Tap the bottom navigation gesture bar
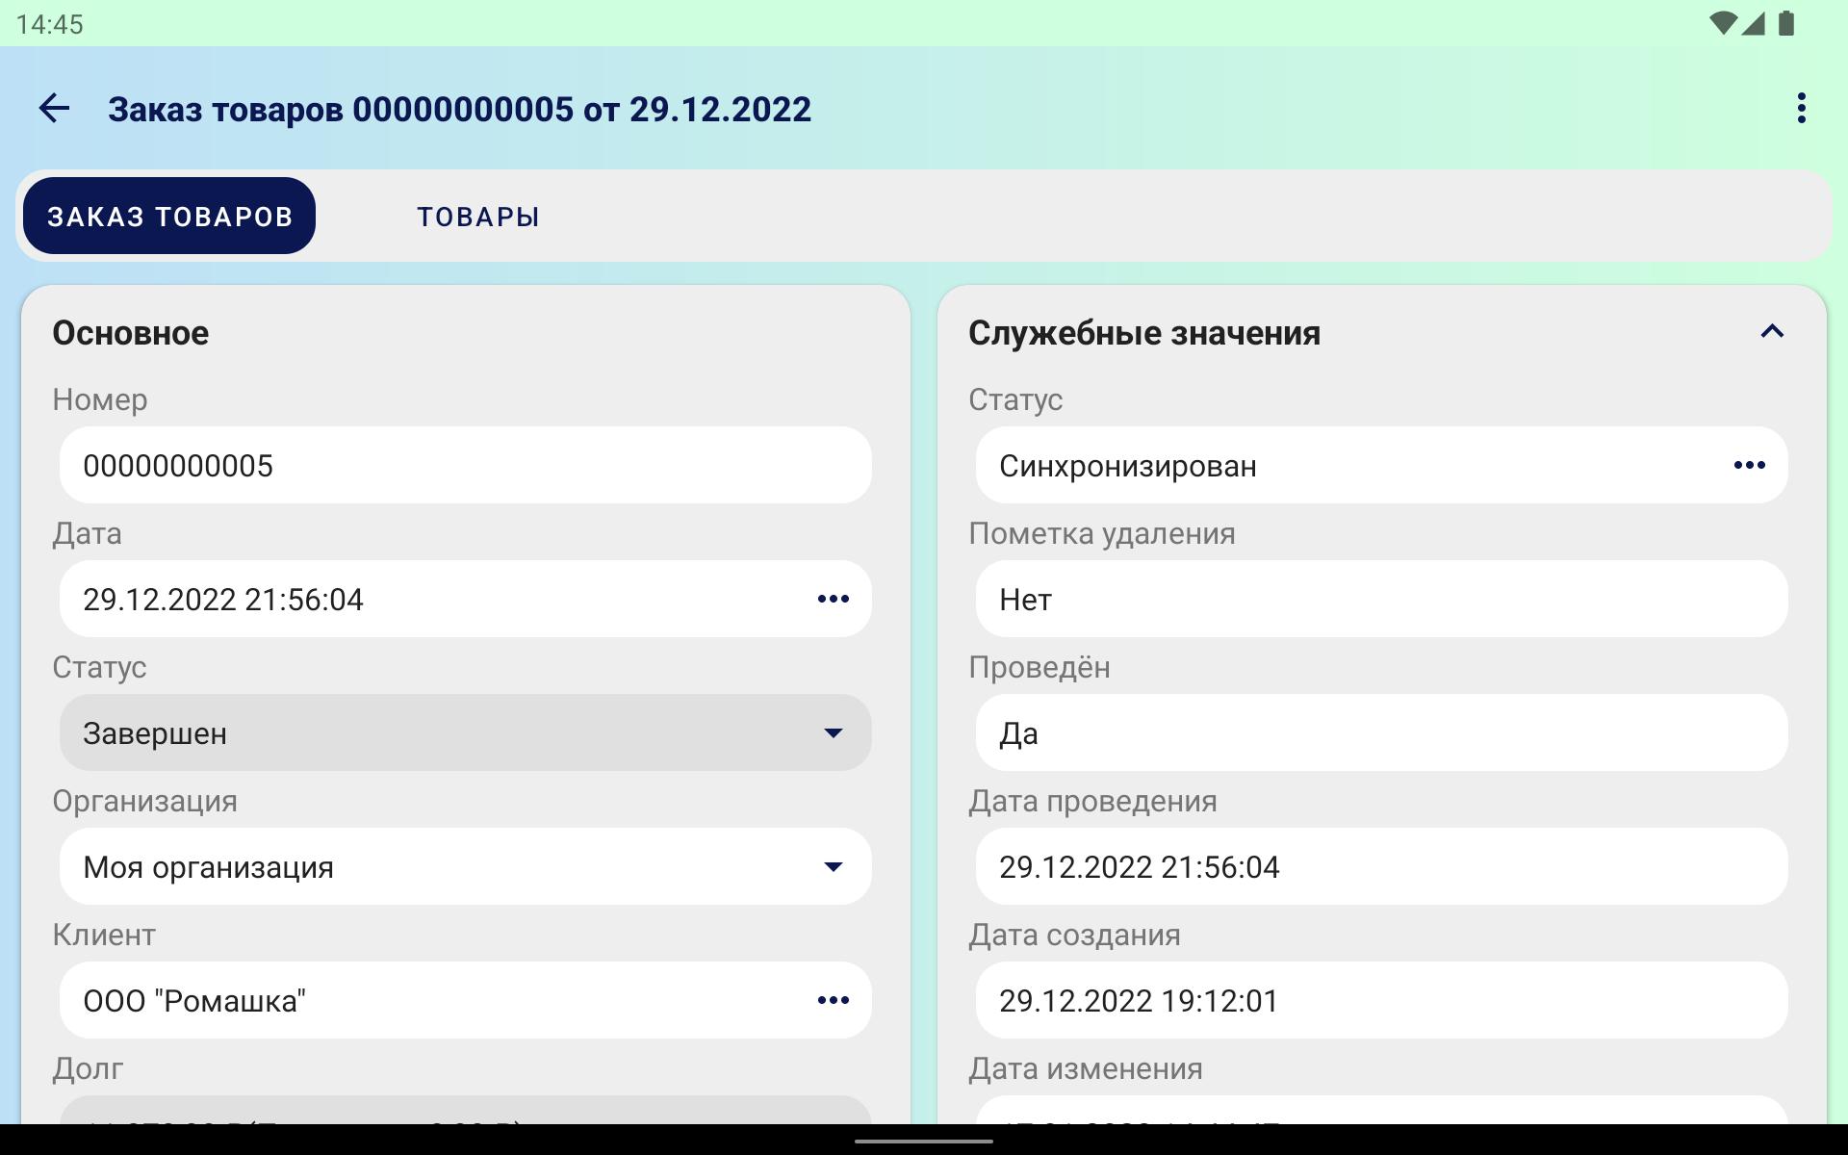 pyautogui.click(x=923, y=1142)
